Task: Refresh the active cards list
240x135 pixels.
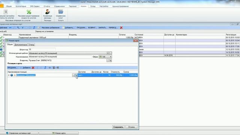Action: [34, 28]
